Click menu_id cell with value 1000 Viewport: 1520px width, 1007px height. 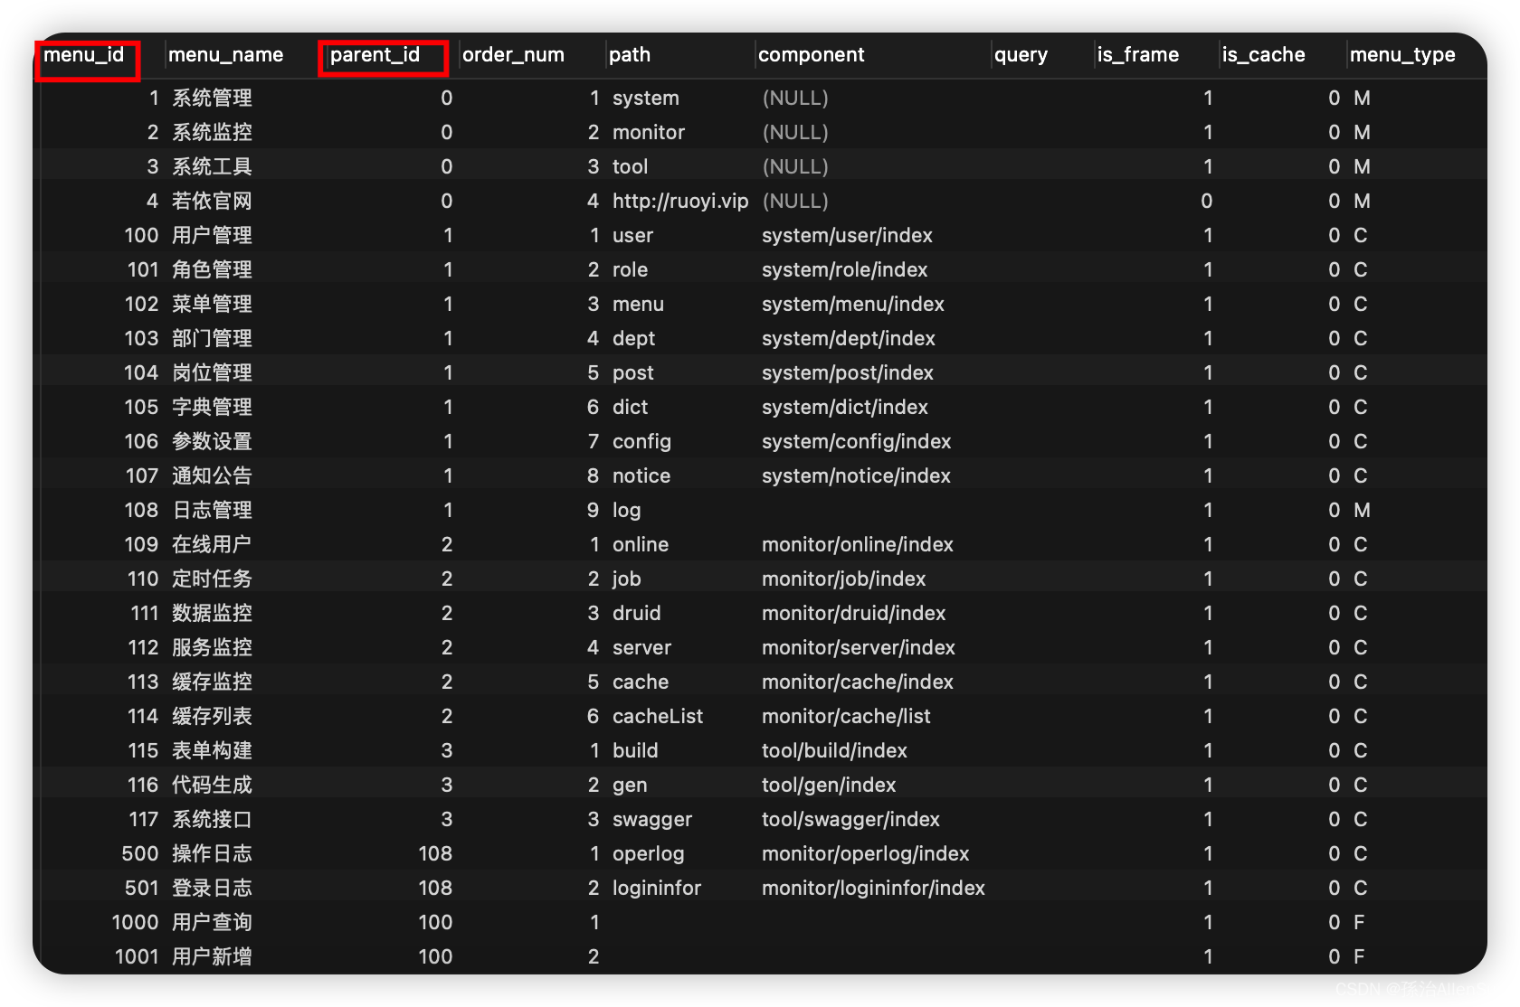coord(135,922)
